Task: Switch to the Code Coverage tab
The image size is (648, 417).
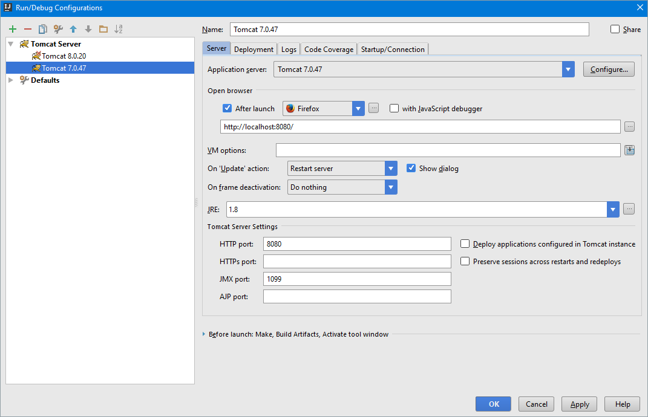Action: coord(329,49)
